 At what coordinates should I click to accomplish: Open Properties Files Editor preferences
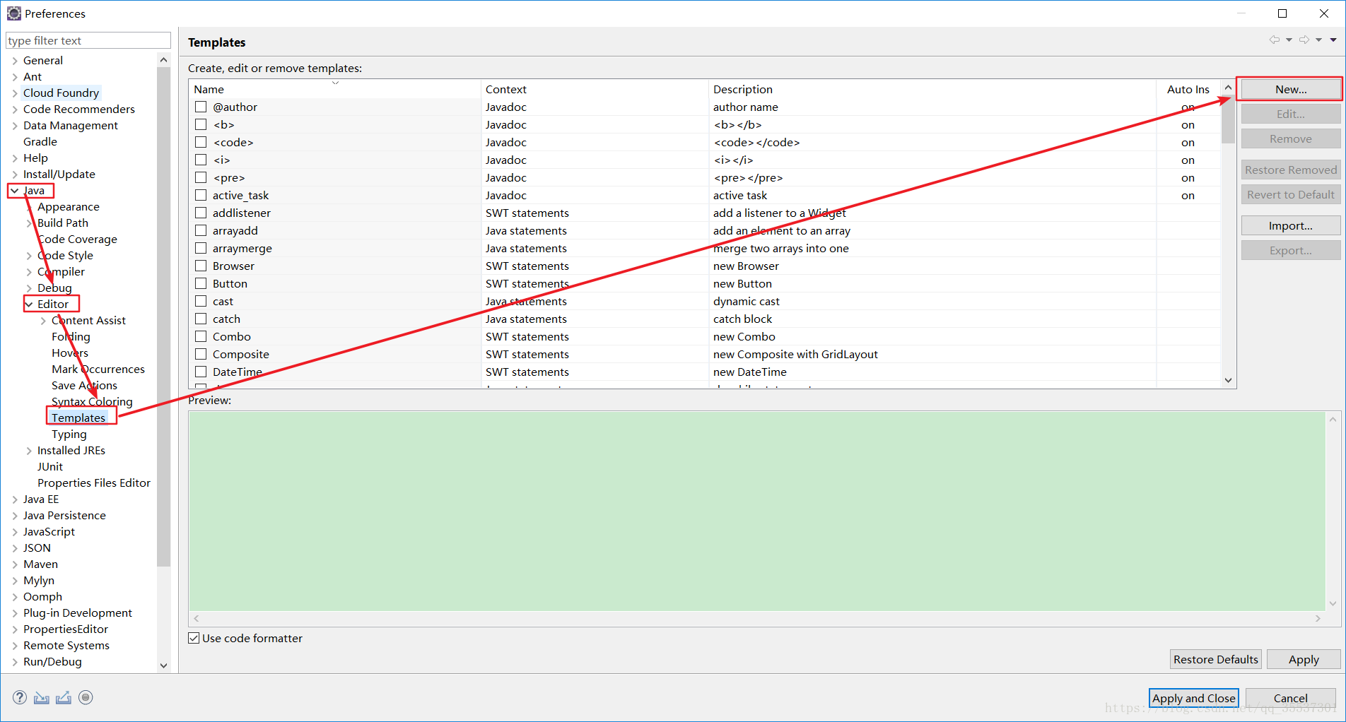[94, 483]
